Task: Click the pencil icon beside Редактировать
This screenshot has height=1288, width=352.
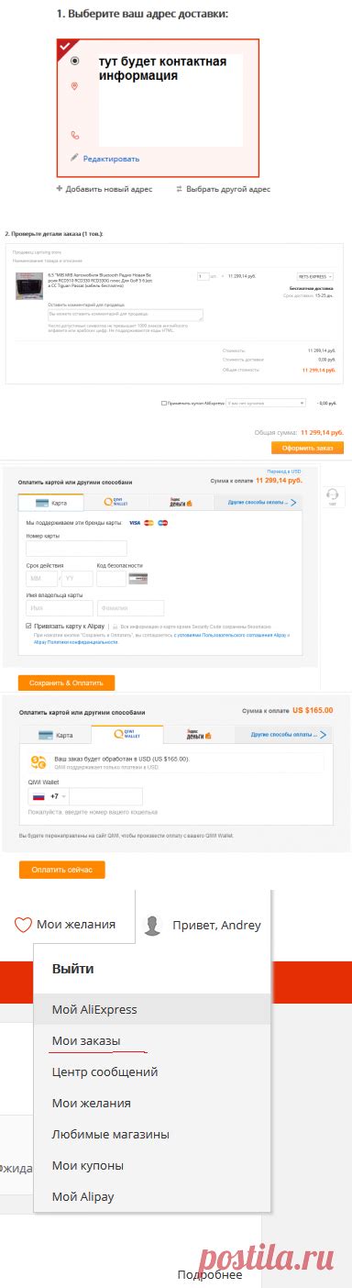Action: pyautogui.click(x=74, y=158)
